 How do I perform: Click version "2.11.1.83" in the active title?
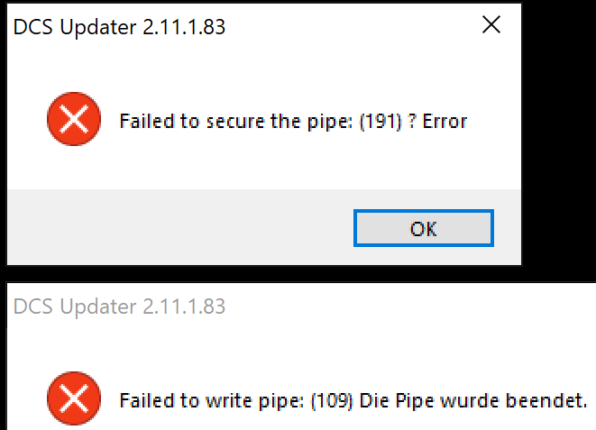[184, 27]
